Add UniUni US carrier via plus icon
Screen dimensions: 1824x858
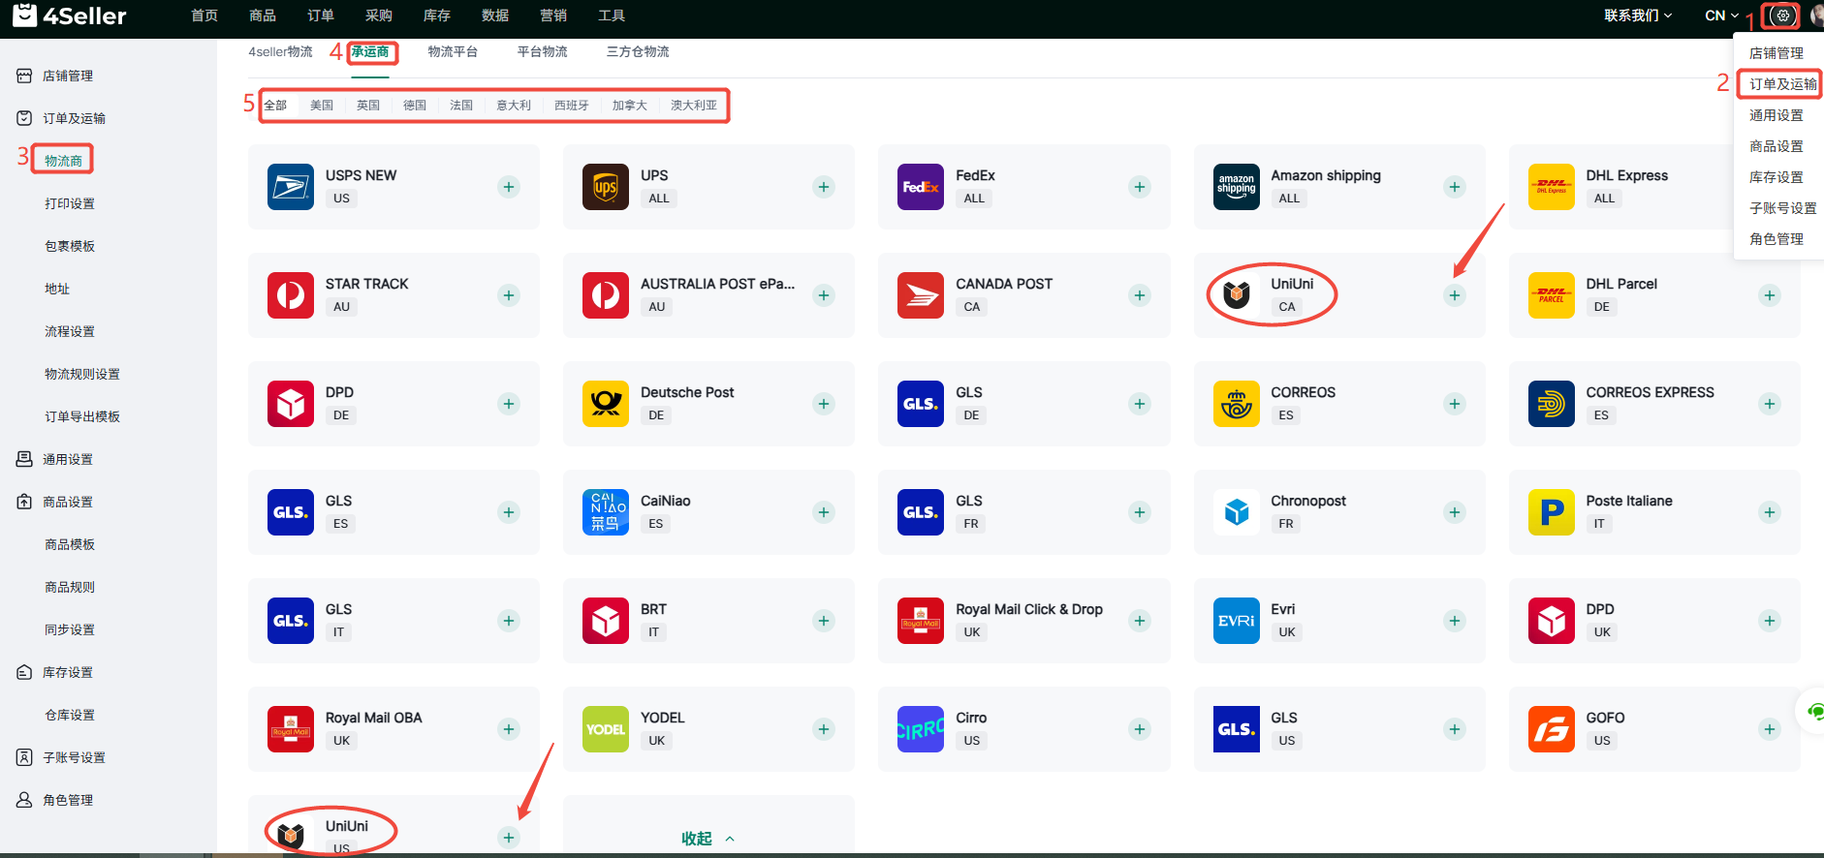(509, 838)
